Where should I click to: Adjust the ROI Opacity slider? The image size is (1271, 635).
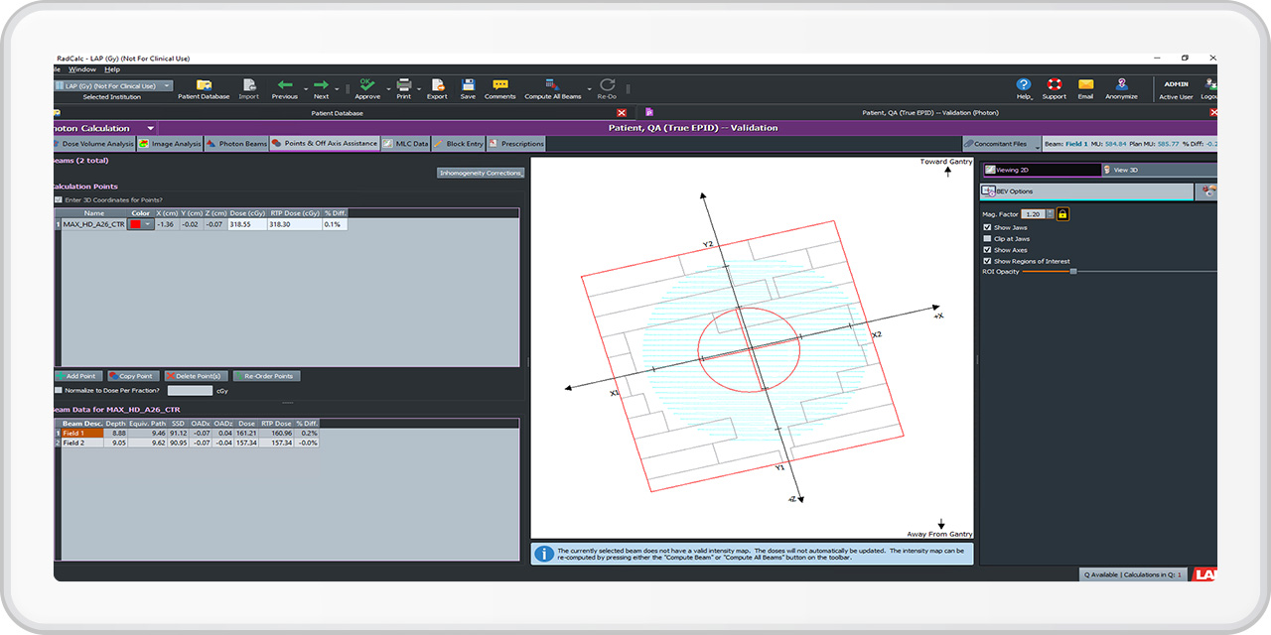coord(1072,271)
